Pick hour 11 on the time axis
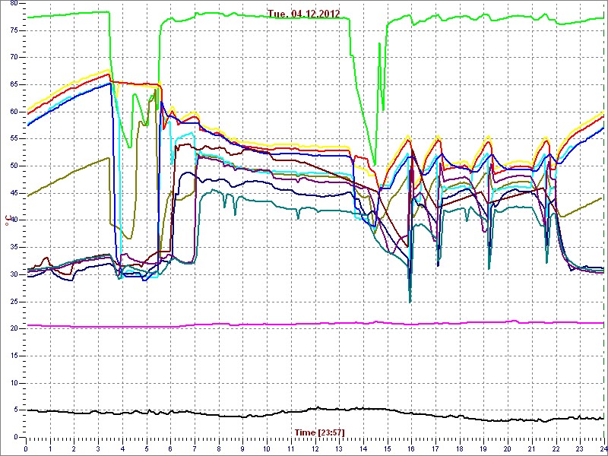 click(x=291, y=449)
